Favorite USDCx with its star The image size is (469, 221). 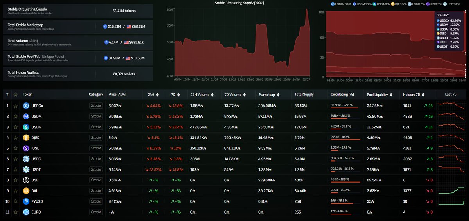coord(16,106)
